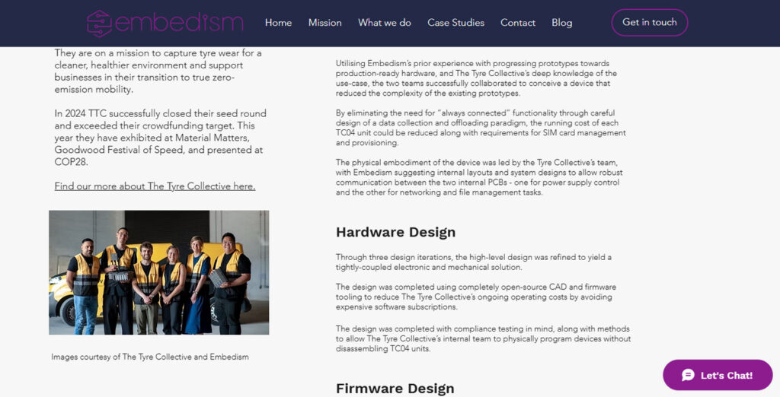Click the paragraph about capturing tyre wear
Image resolution: width=780 pixels, height=397 pixels.
click(x=158, y=71)
